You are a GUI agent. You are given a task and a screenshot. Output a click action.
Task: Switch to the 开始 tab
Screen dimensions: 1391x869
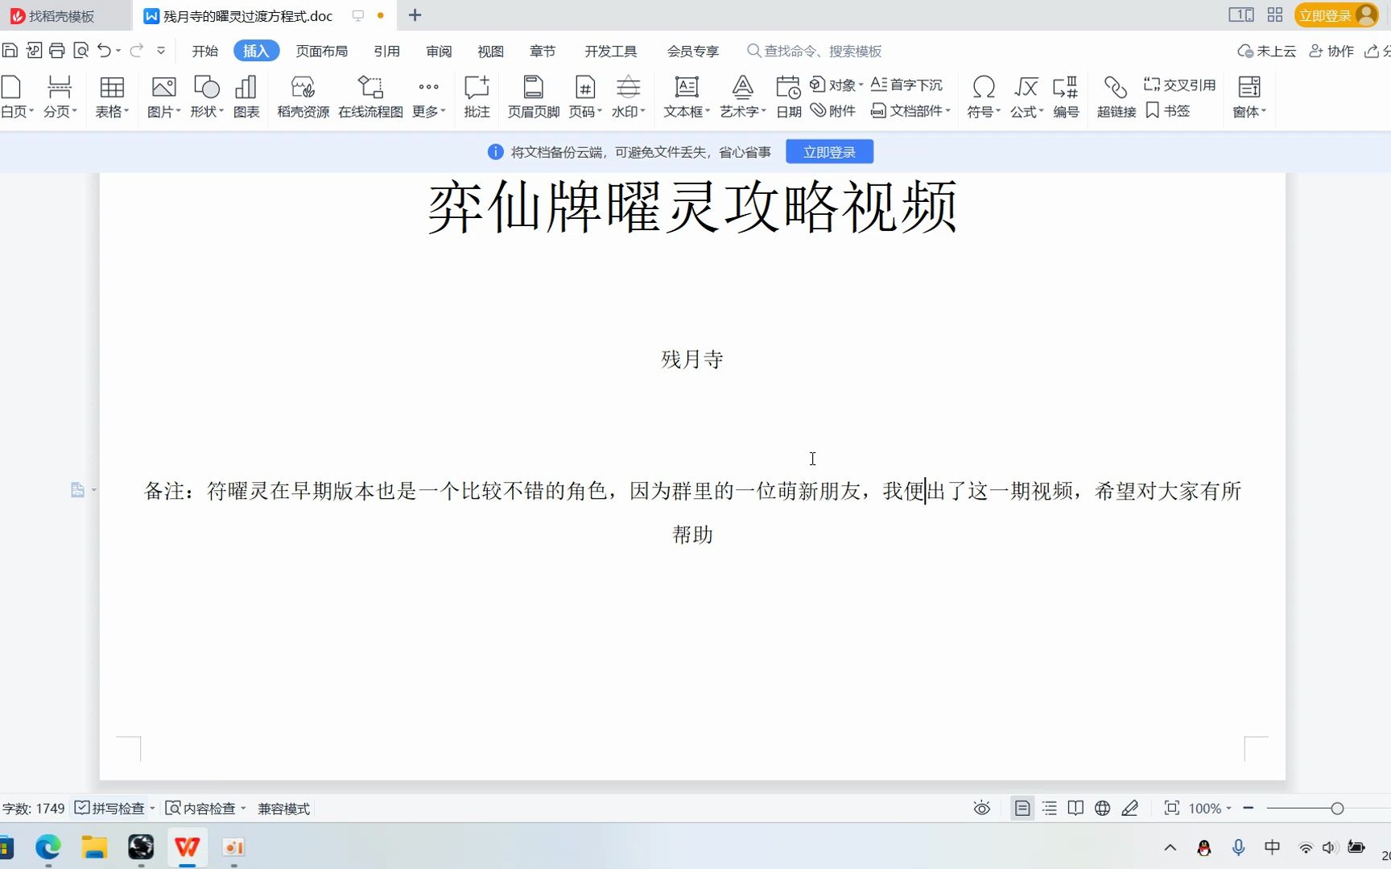(204, 51)
